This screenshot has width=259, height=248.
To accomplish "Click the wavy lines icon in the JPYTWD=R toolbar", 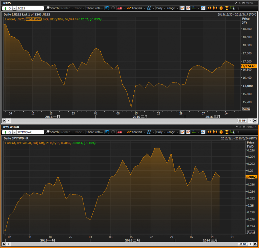I will point(149,132).
